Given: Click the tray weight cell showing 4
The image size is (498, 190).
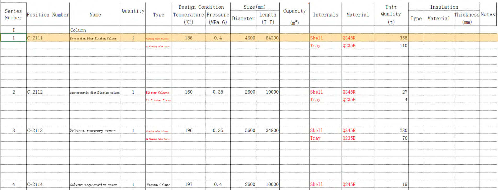Looking at the screenshot, I should click(391, 100).
